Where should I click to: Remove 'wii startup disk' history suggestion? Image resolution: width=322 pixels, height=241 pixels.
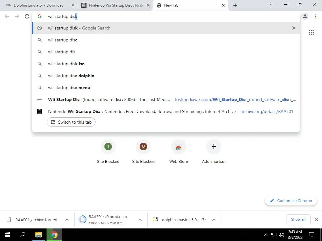tap(294, 28)
